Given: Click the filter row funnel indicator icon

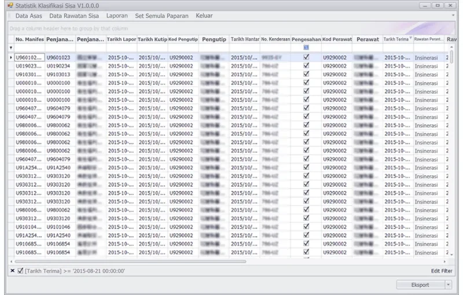Looking at the screenshot, I should 11,47.
